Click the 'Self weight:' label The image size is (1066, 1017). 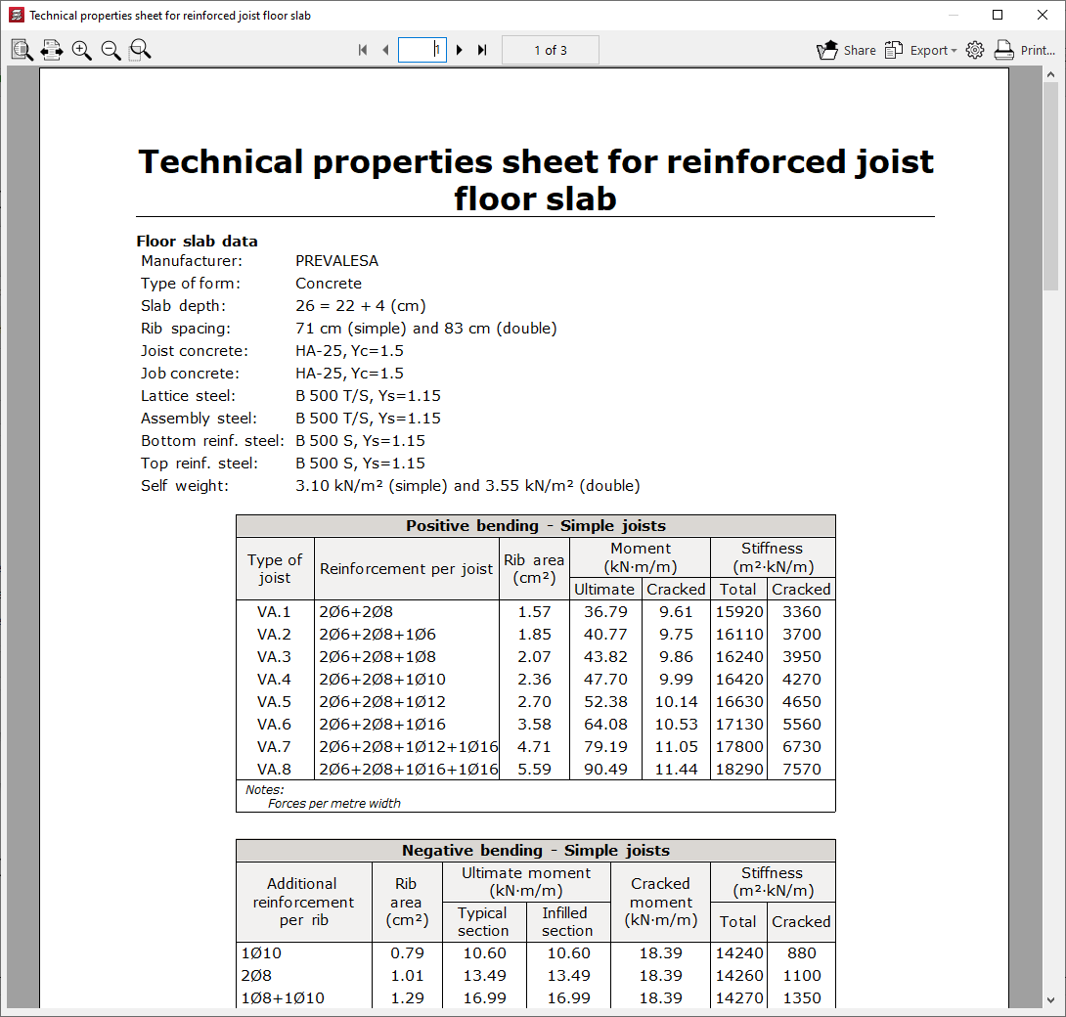pos(184,486)
